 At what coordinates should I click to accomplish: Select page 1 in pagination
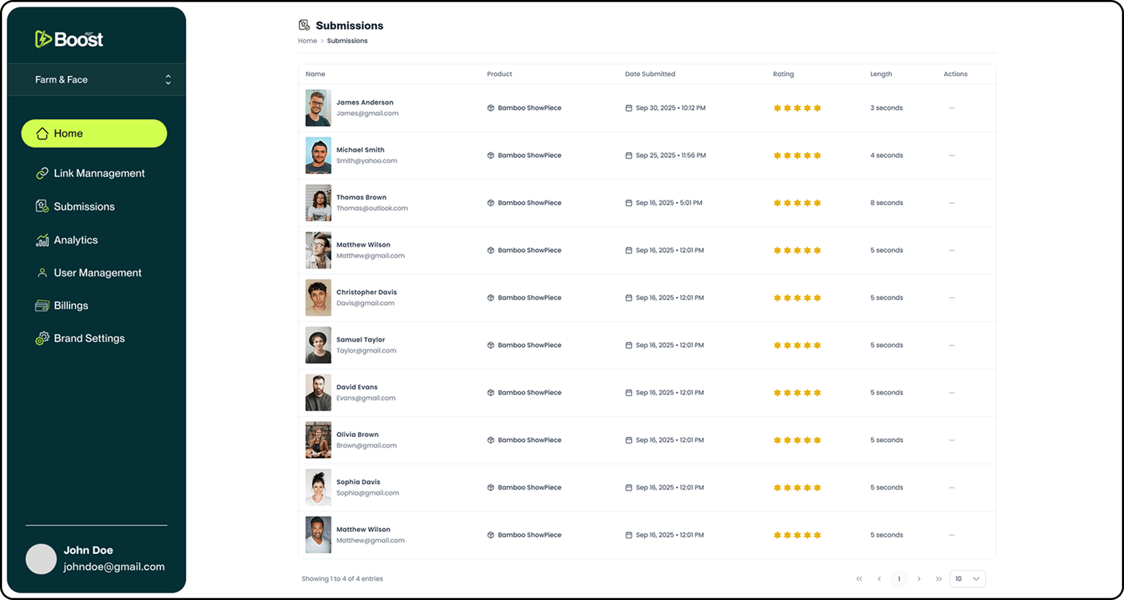click(899, 579)
